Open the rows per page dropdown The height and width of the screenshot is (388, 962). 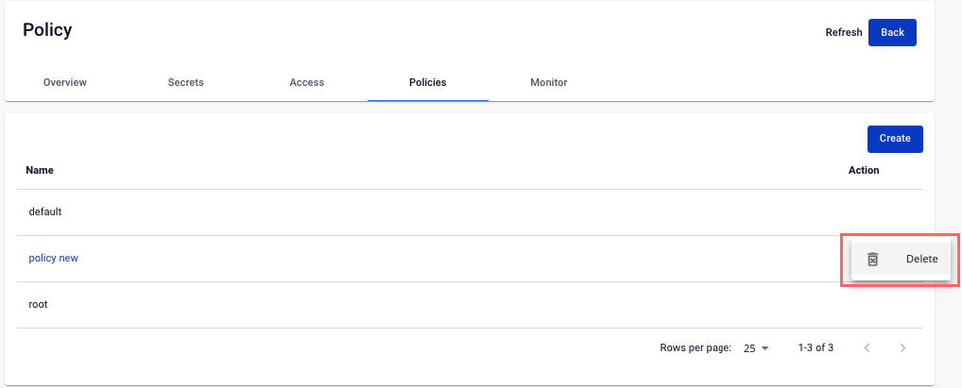756,348
